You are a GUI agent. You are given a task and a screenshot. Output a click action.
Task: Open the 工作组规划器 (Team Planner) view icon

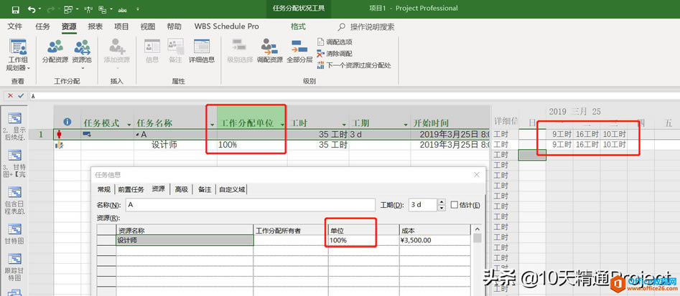[17, 54]
